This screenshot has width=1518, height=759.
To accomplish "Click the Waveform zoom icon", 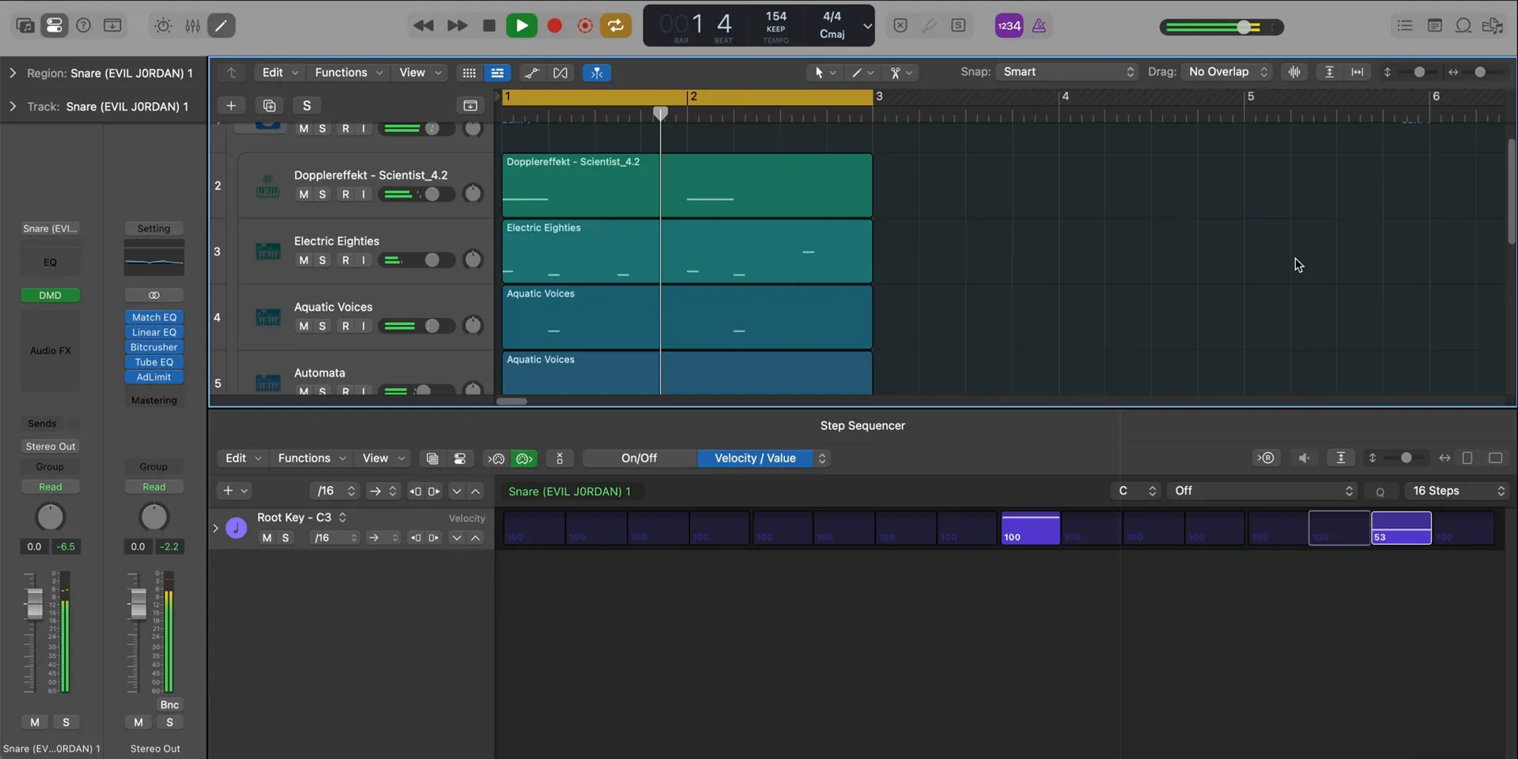I will tap(1294, 72).
